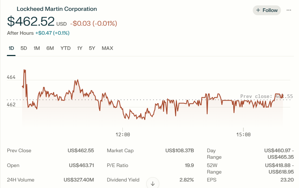Viewport: 299px width, 188px height.
Task: Click the After Hours +$0.47 (+0.1%) value
Action: pyautogui.click(x=52, y=33)
